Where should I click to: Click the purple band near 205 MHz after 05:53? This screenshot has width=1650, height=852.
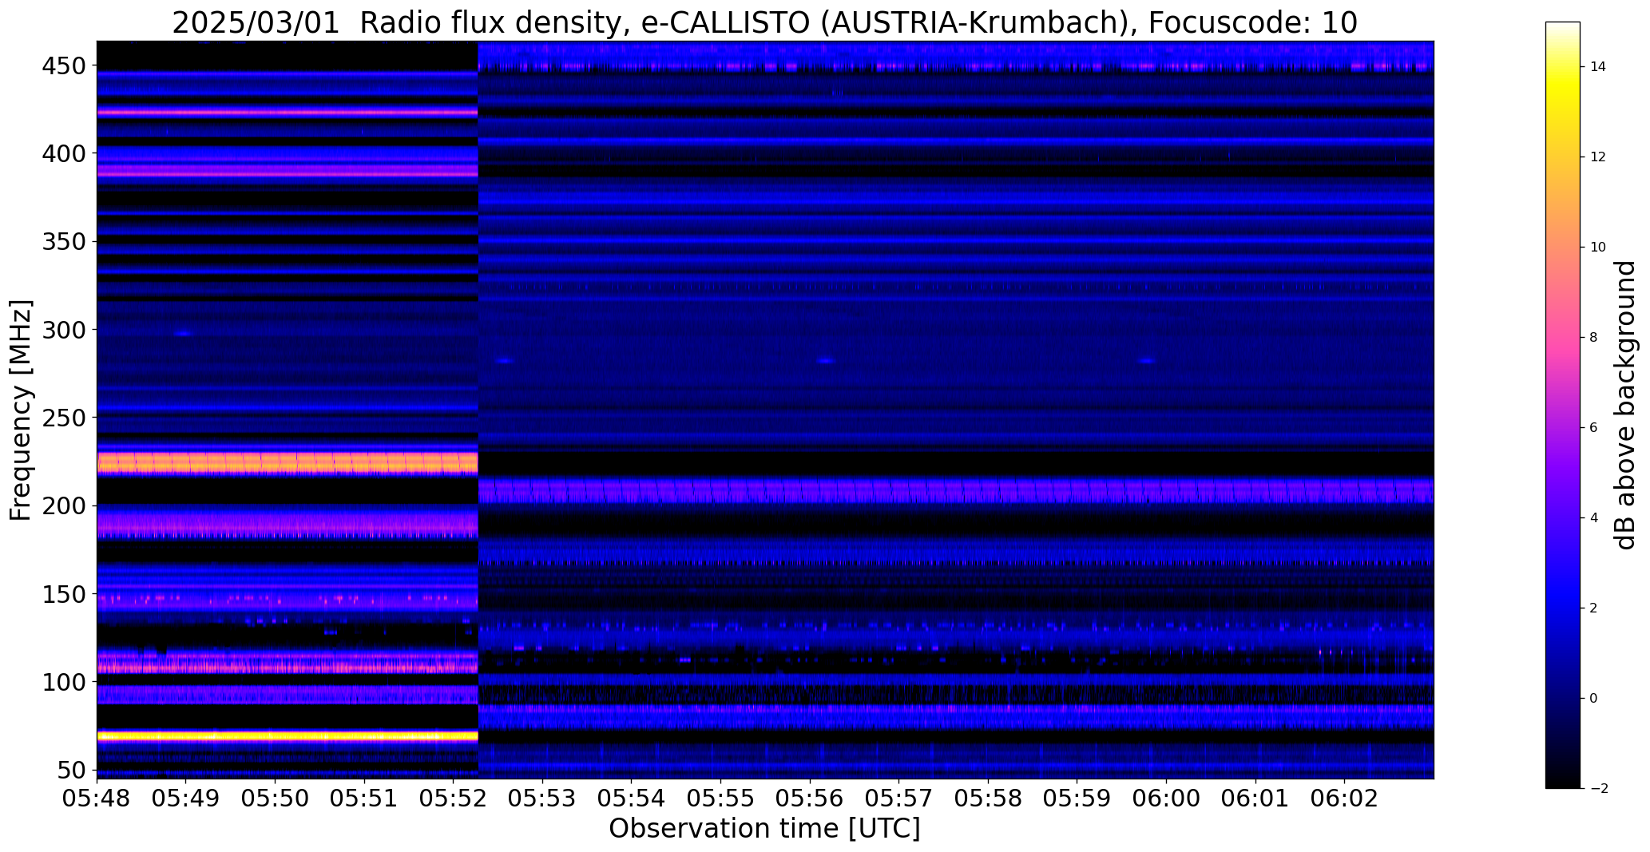tap(956, 490)
